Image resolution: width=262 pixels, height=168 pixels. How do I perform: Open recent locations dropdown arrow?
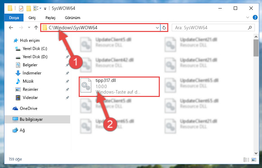pyautogui.click(x=29, y=28)
